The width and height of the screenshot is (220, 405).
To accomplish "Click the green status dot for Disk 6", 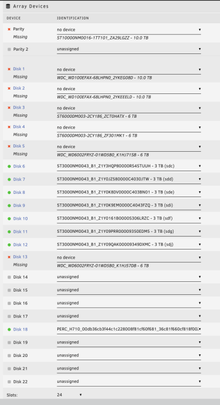I will click(x=9, y=166).
